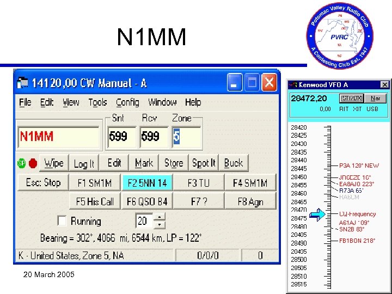Image resolution: width=392 pixels, height=294 pixels.
Task: Tick the Running checkbox
Action: [x=62, y=221]
